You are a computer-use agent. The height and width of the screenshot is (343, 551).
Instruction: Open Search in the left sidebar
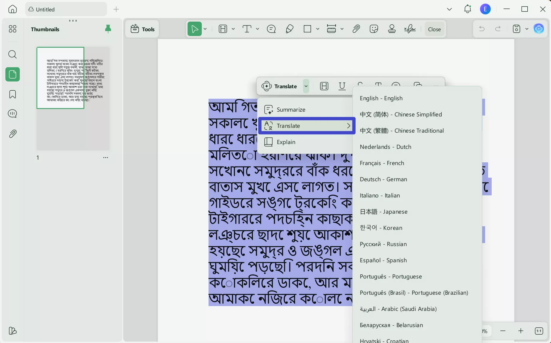pyautogui.click(x=12, y=54)
